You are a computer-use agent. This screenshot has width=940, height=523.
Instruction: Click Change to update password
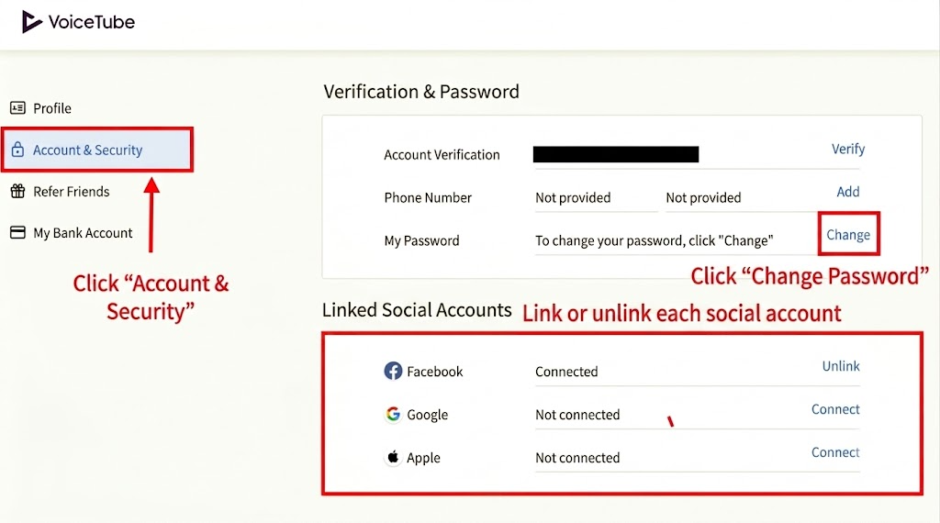click(848, 234)
